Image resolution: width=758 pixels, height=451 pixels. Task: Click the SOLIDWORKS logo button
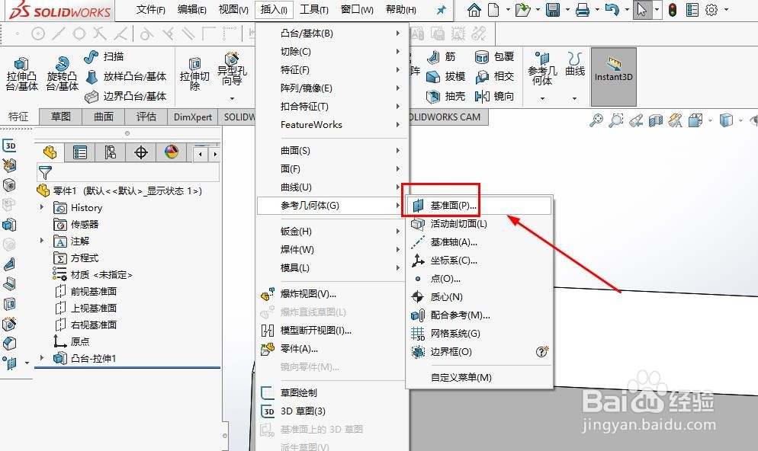(x=60, y=11)
